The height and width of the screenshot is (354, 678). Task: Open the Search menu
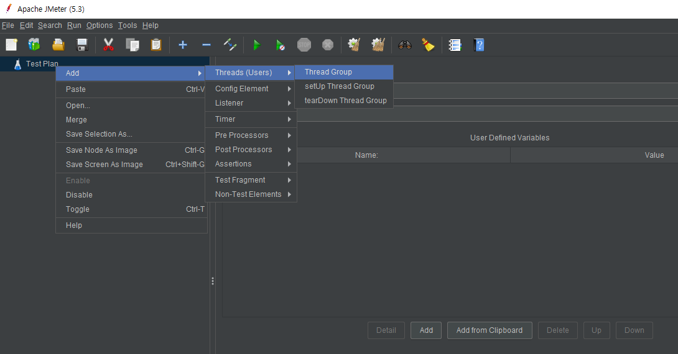click(50, 25)
